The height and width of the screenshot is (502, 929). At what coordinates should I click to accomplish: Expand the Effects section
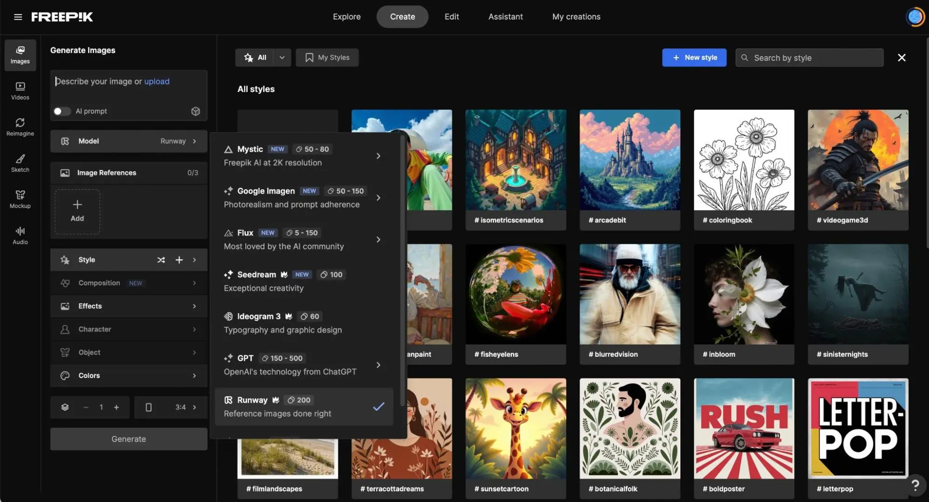[x=129, y=306]
